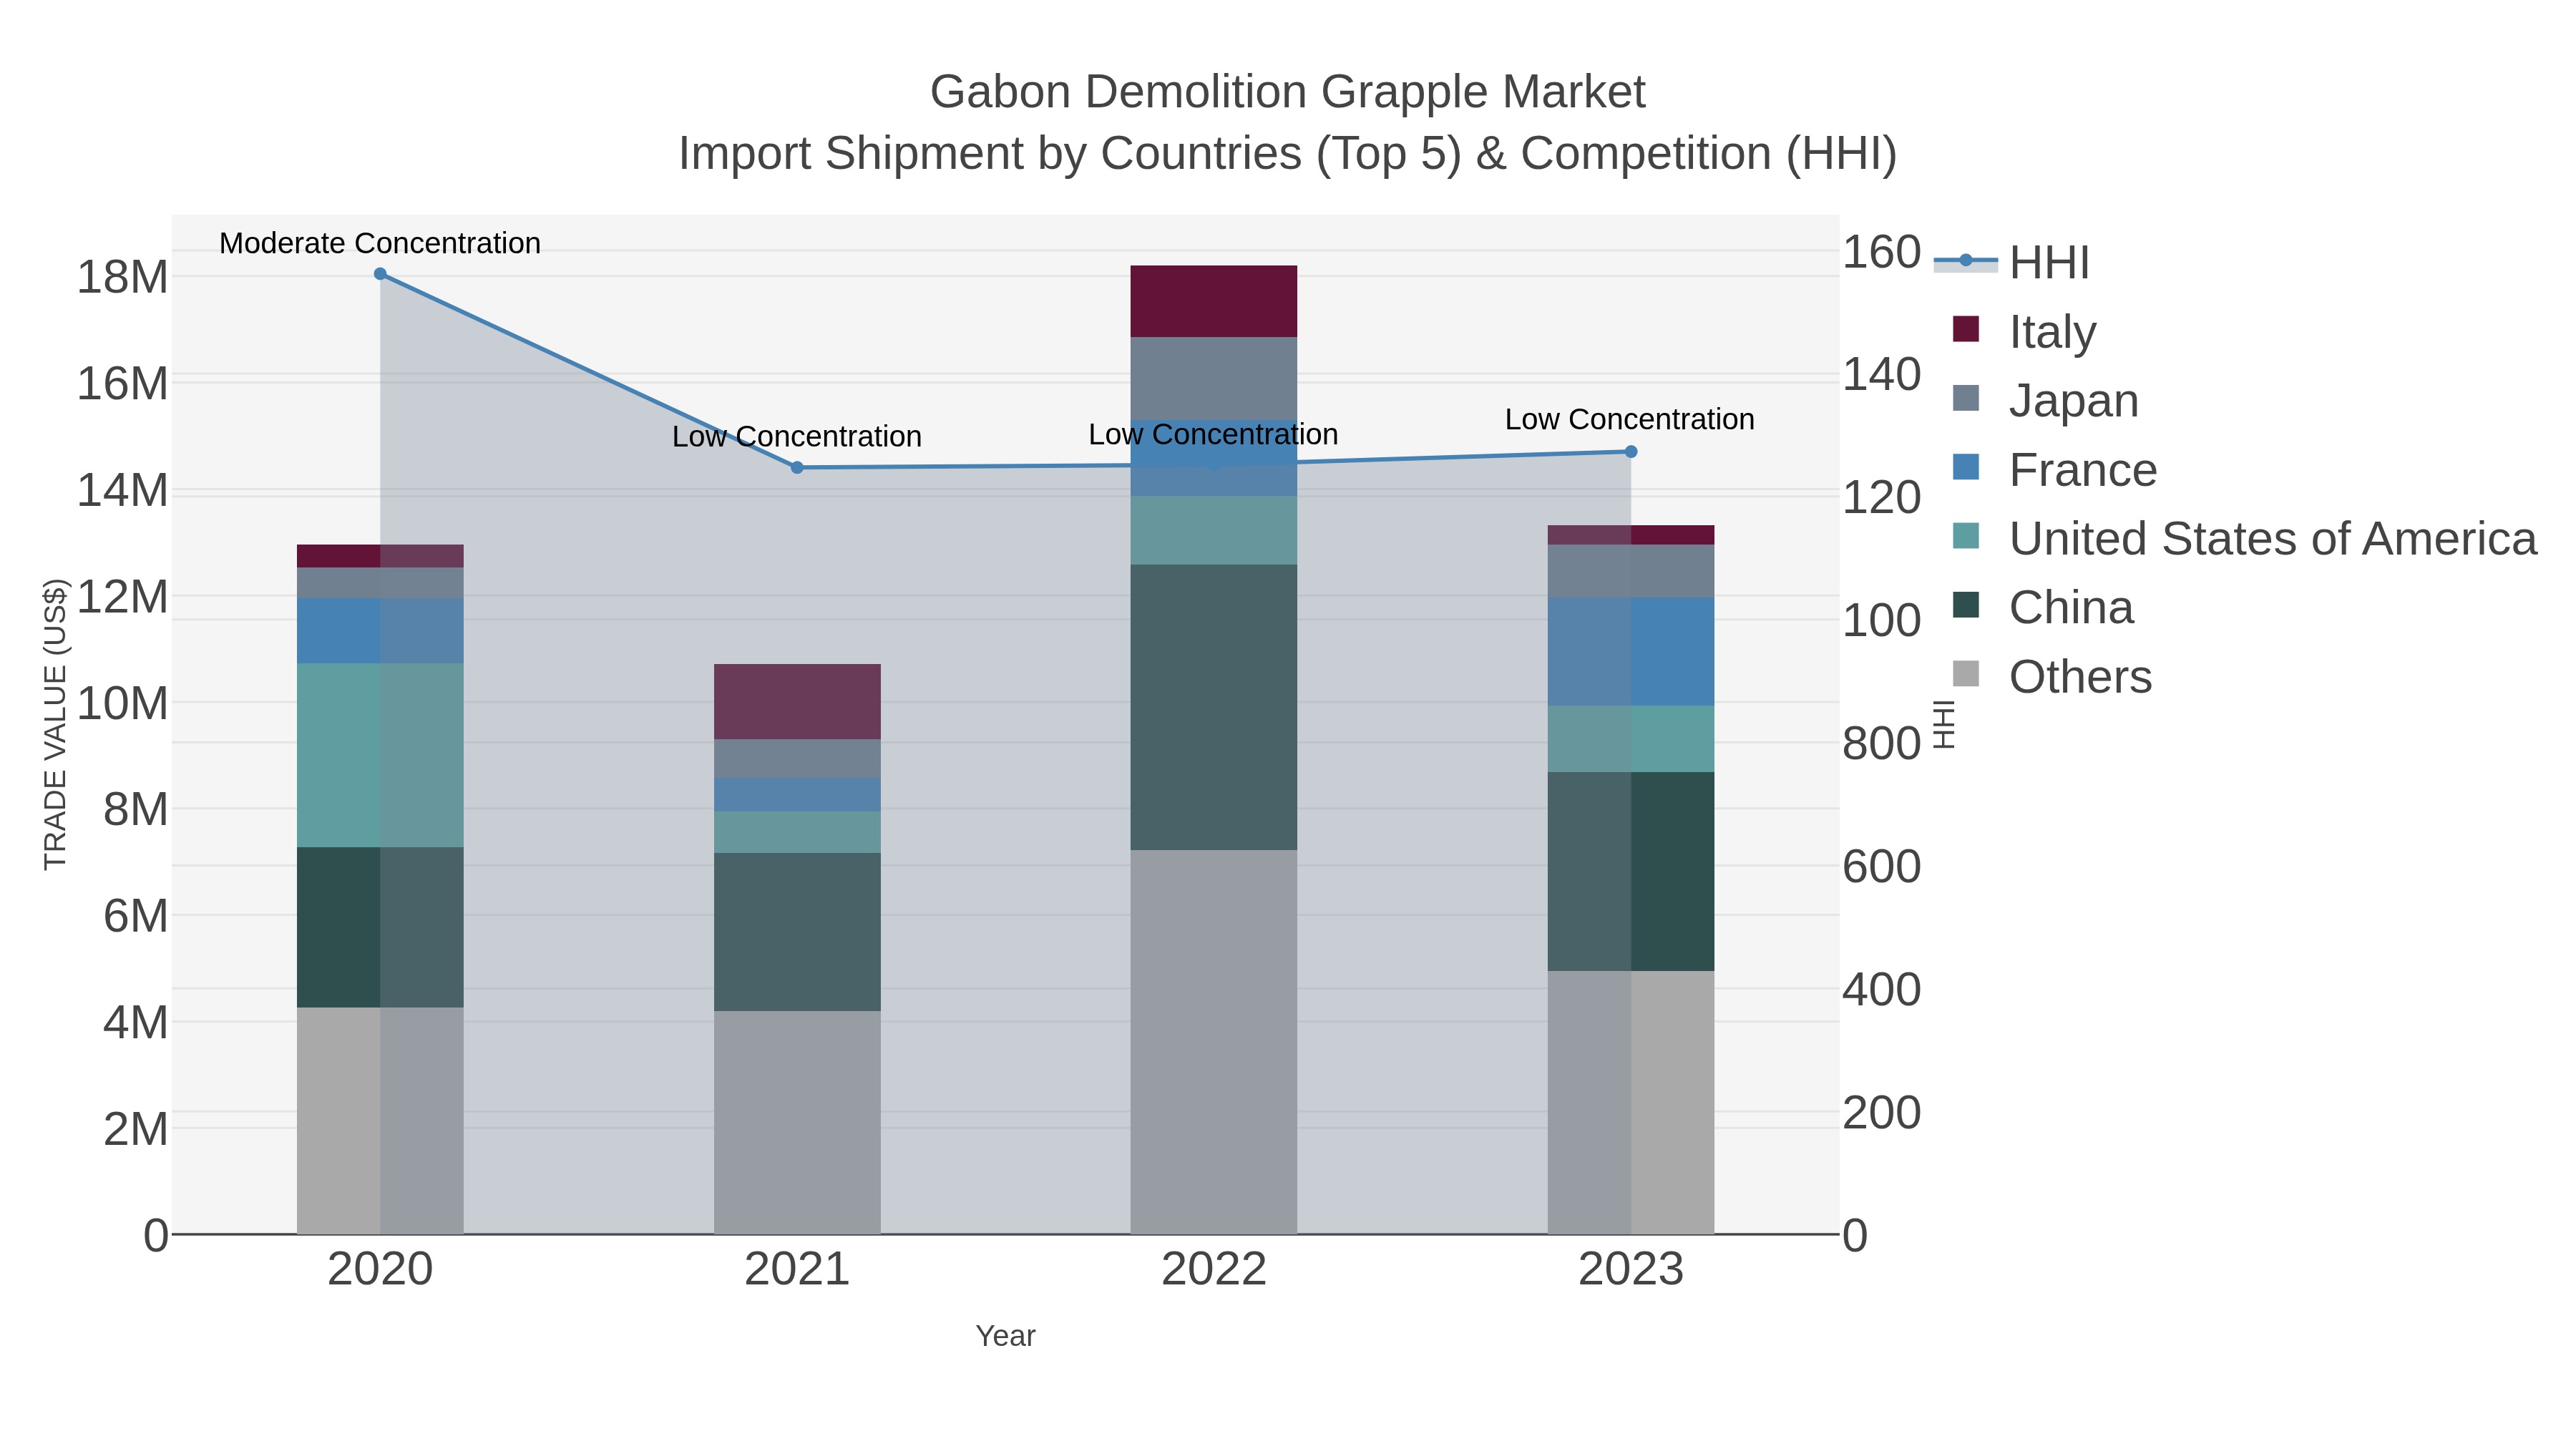
Task: Select the Others segment of the 2023 bar
Action: (x=1631, y=1102)
